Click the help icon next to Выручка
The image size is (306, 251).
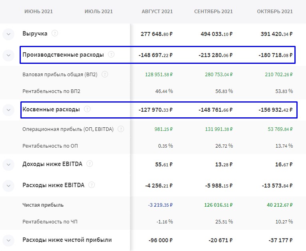(55, 34)
